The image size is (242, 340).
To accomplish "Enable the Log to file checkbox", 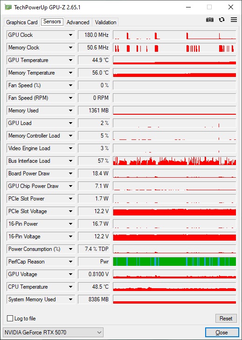I will tap(10, 319).
